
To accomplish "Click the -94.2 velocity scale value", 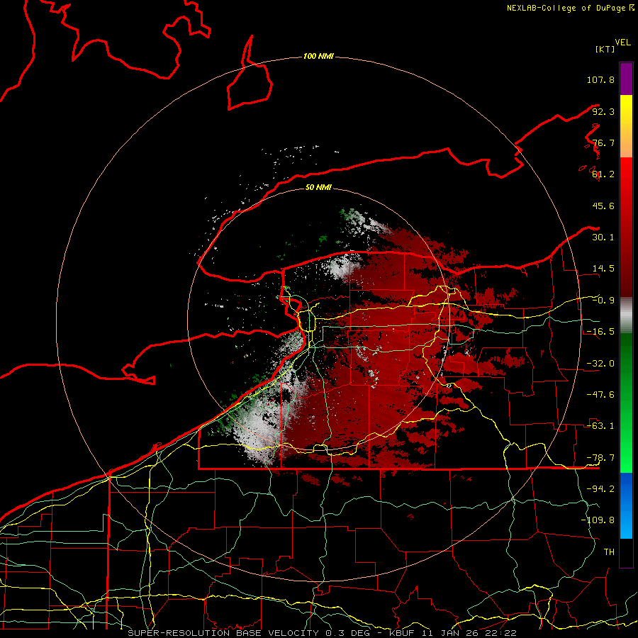I will (600, 489).
